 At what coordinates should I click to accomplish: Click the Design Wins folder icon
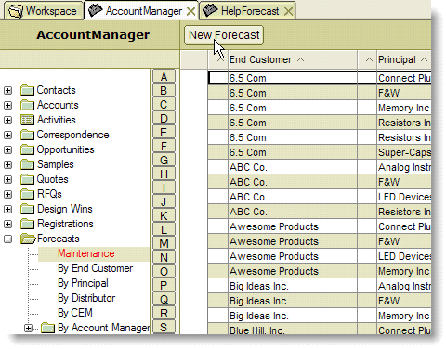(x=27, y=209)
